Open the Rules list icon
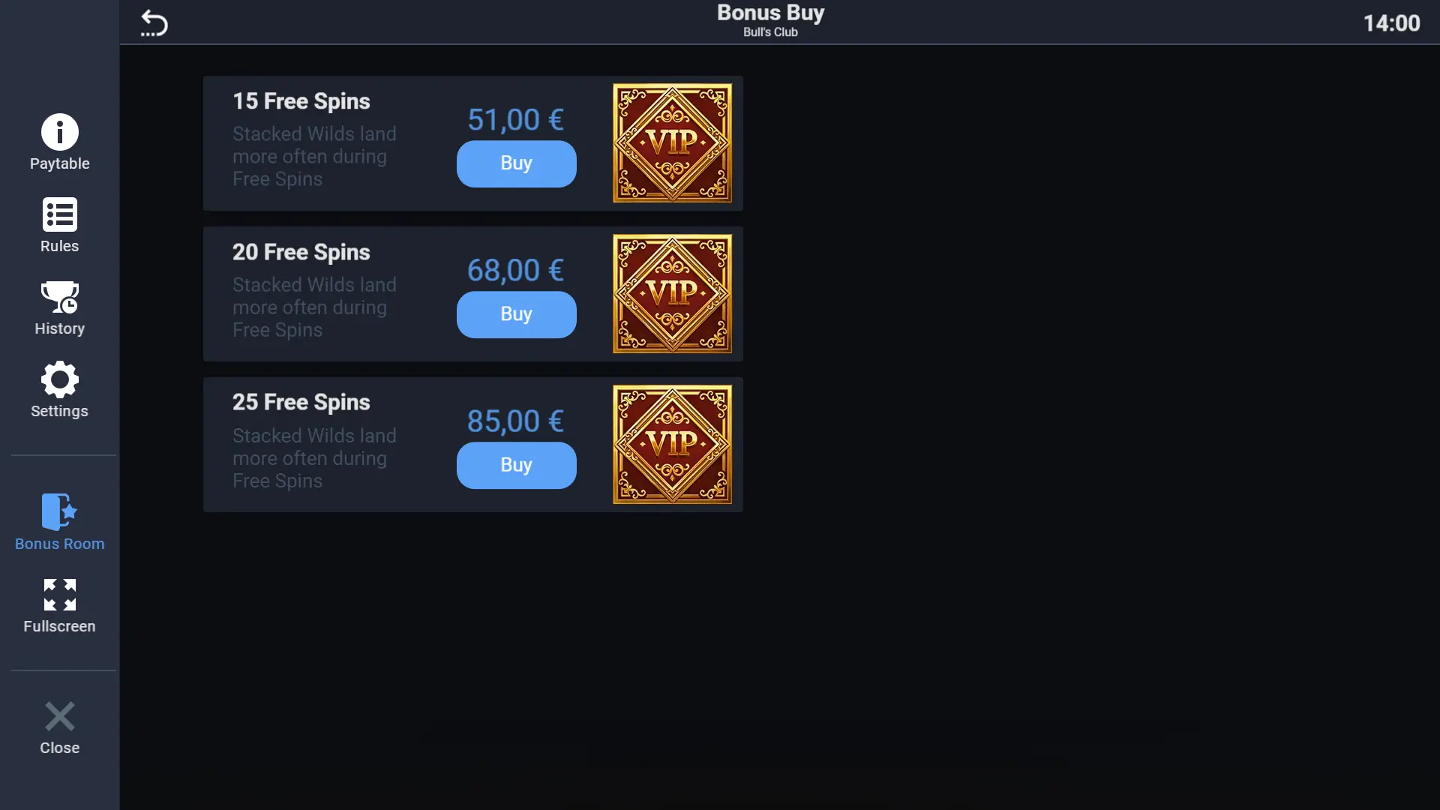 point(59,215)
